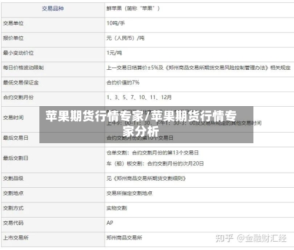Image resolution: width=294 pixels, height=250 pixels.
Task: Select the 元（人民币）/吨 value
Action: click(125, 38)
